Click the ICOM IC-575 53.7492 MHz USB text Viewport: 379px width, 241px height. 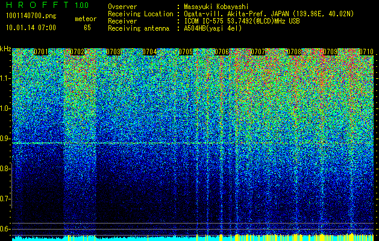[x=242, y=21]
